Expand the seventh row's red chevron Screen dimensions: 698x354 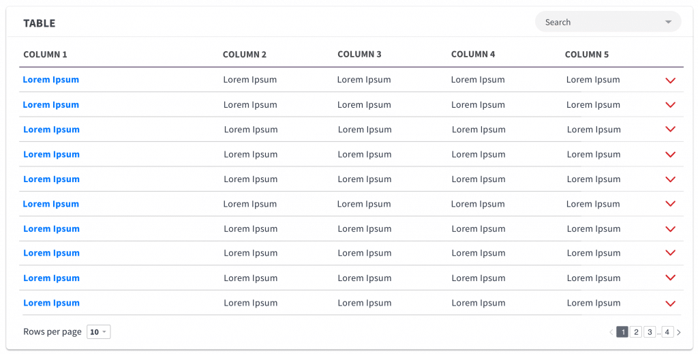pyautogui.click(x=671, y=229)
